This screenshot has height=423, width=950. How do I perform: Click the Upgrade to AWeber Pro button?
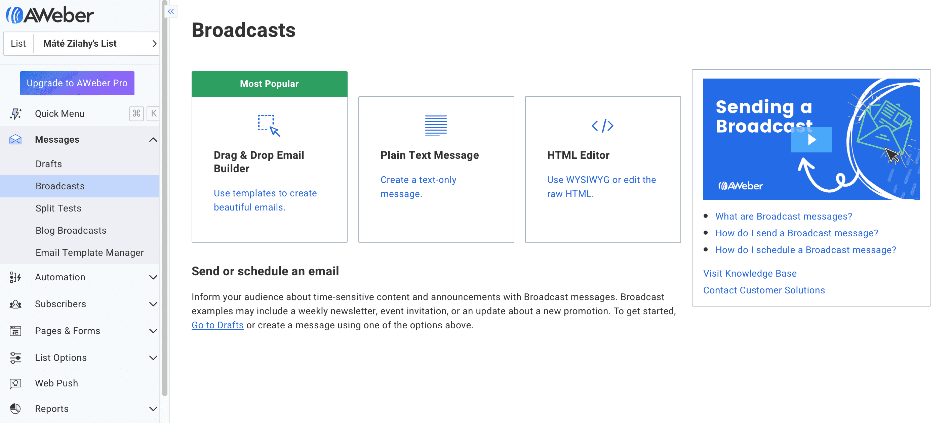[77, 83]
